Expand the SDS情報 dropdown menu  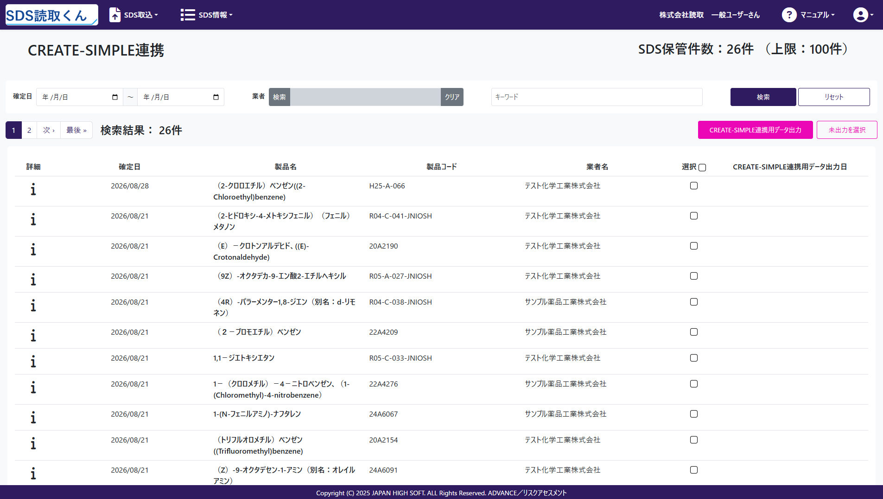point(216,15)
